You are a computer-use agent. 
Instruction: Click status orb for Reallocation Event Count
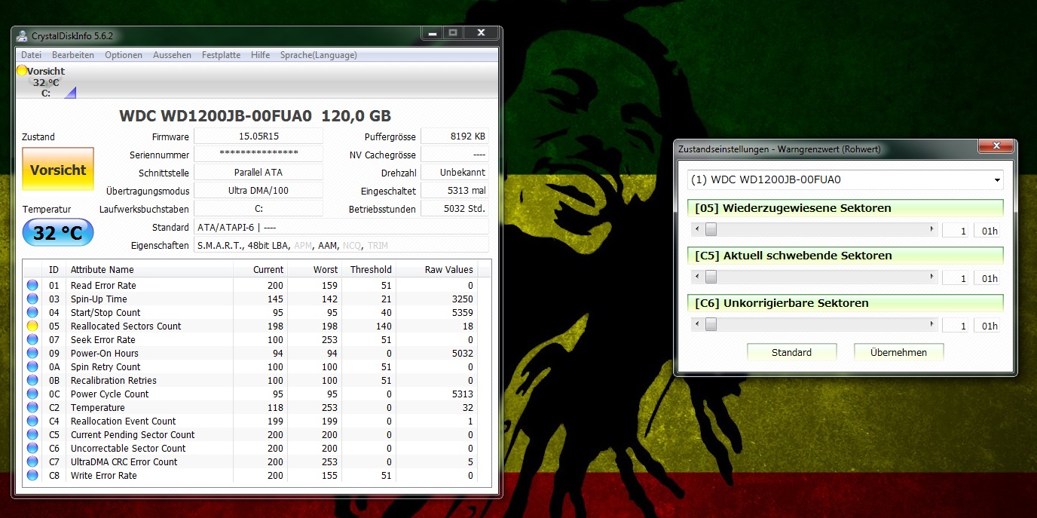tap(32, 421)
